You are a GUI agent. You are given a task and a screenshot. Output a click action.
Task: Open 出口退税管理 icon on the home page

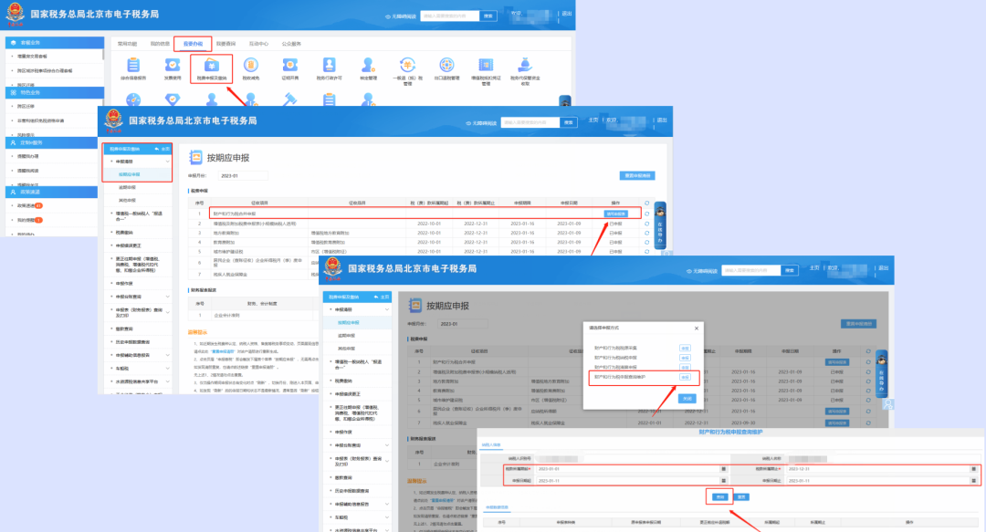[446, 66]
